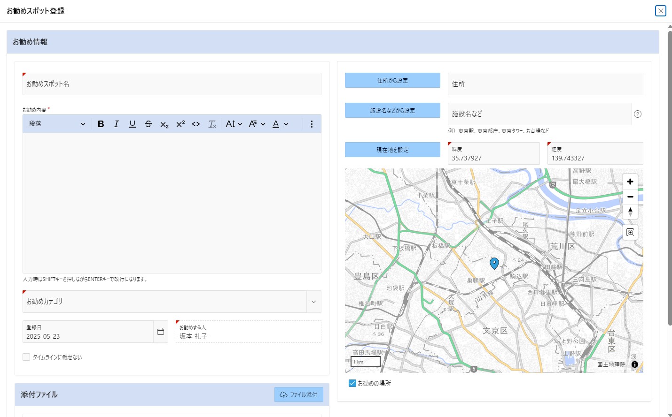Image resolution: width=672 pixels, height=417 pixels.
Task: Close the お勧めスポット登録 dialog
Action: point(661,11)
